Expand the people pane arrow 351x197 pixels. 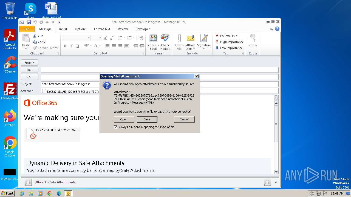pos(276,182)
